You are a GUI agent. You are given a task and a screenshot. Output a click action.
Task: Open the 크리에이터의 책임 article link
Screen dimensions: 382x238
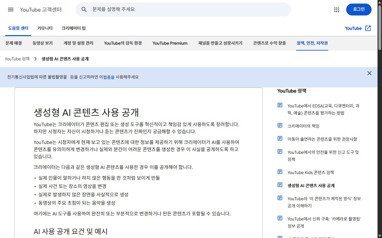(304, 126)
